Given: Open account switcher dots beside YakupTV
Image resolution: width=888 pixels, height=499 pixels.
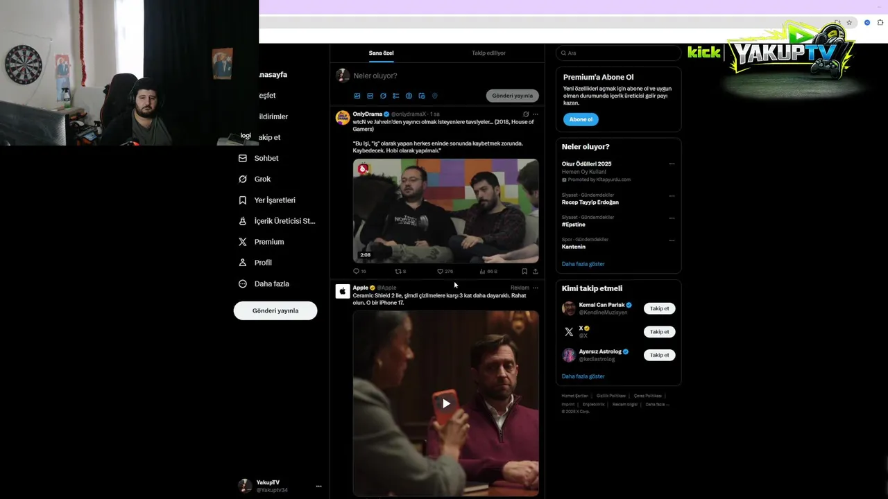Looking at the screenshot, I should (319, 486).
